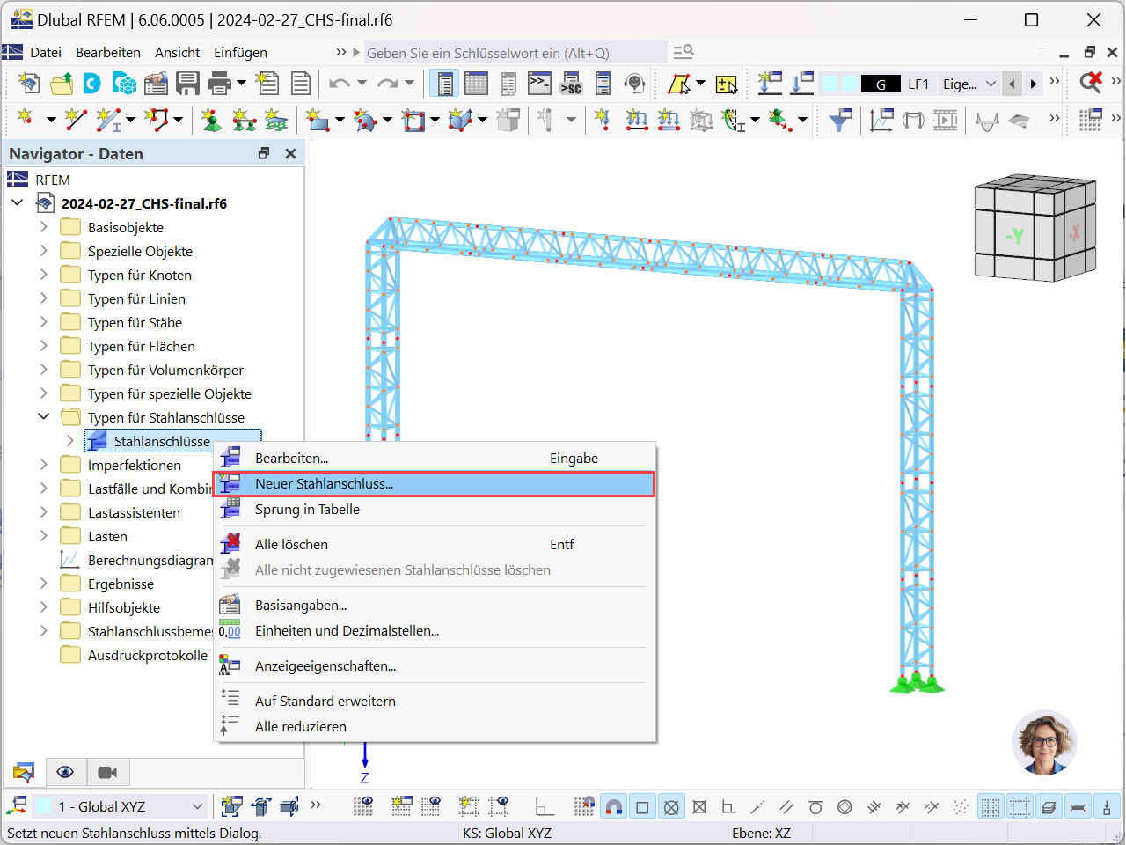Open the Dlubal cloud (C) icon
This screenshot has height=845, width=1126.
coord(92,84)
